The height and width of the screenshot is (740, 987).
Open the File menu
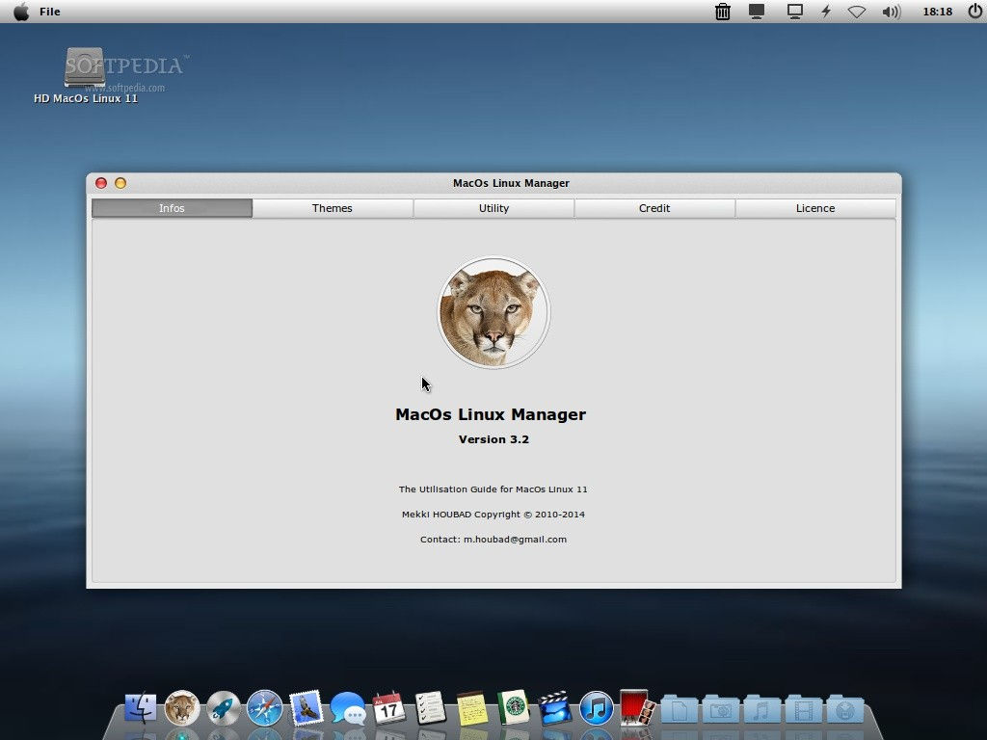[50, 12]
